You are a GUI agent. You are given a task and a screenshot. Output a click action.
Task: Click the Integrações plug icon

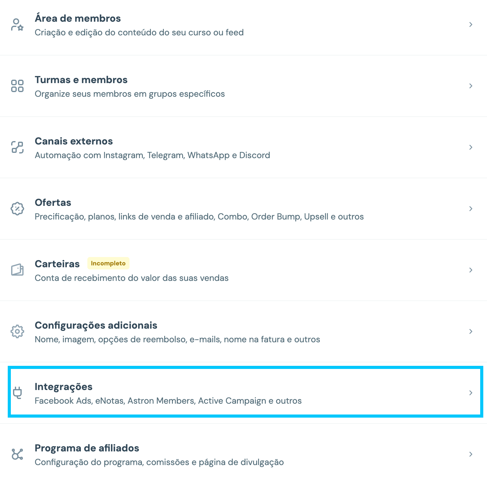(18, 393)
